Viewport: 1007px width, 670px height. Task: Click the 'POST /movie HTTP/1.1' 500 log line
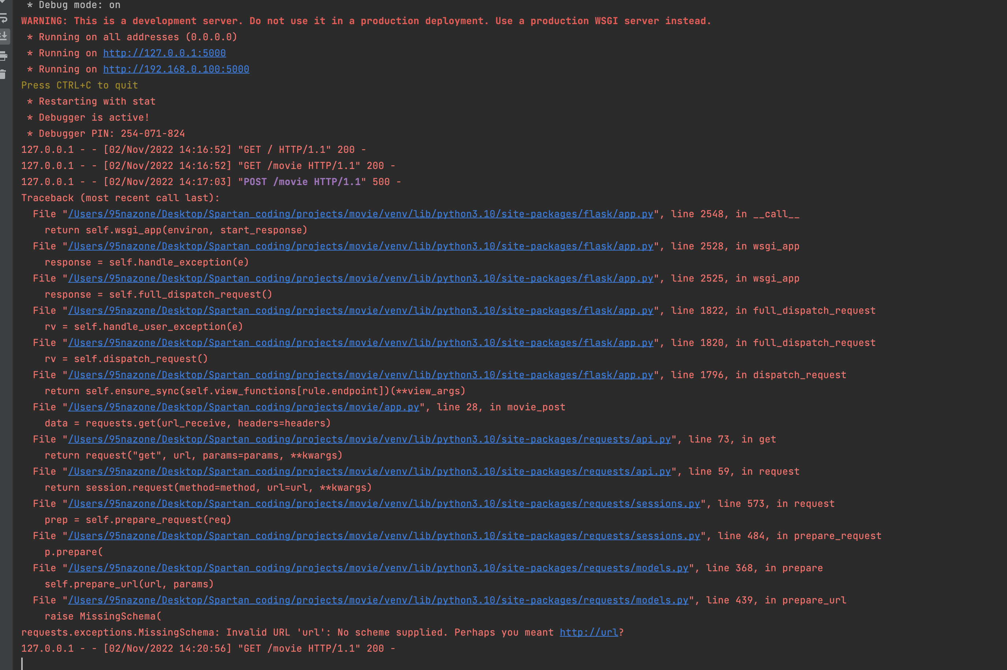[211, 182]
